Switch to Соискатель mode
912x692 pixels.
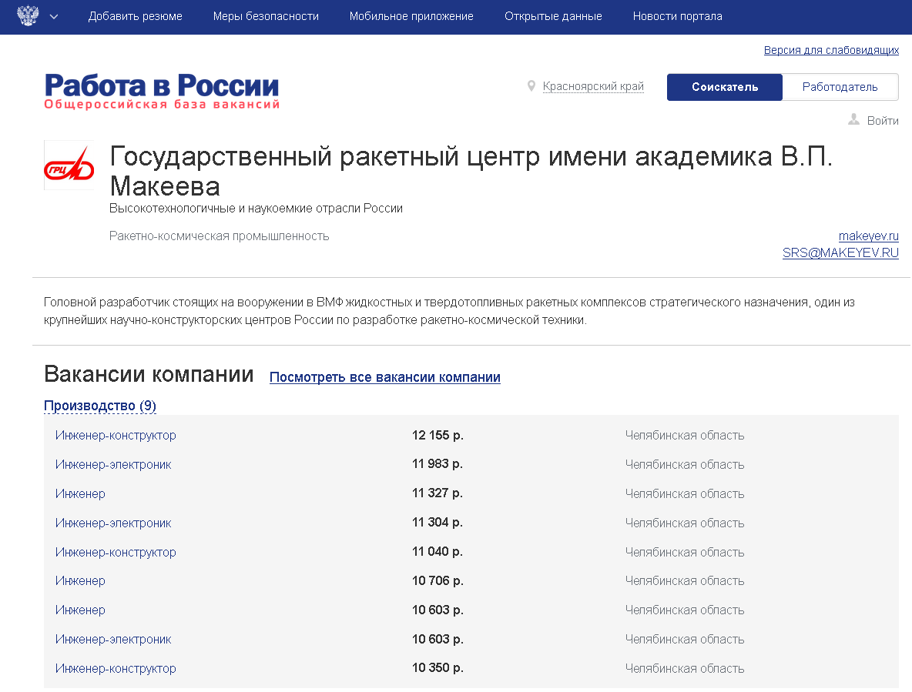[x=724, y=87]
